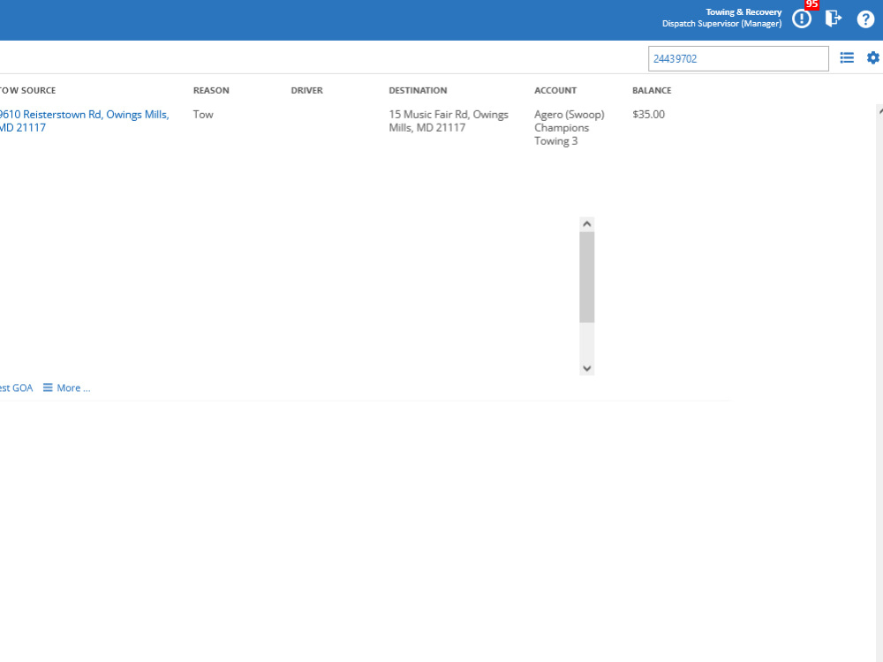
Task: Sort by DRIVER column header
Action: [x=307, y=90]
